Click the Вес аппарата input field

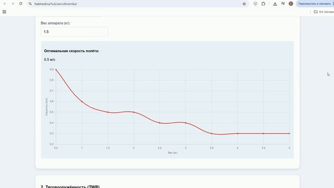(x=74, y=32)
